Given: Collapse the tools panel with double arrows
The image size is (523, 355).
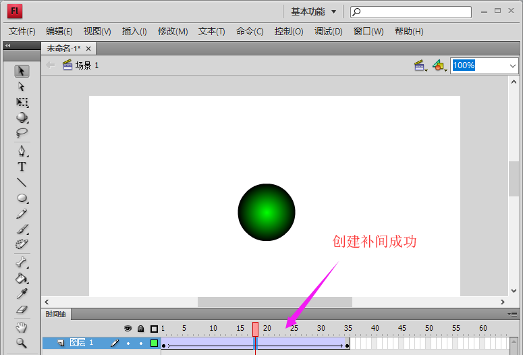Looking at the screenshot, I should (x=8, y=45).
